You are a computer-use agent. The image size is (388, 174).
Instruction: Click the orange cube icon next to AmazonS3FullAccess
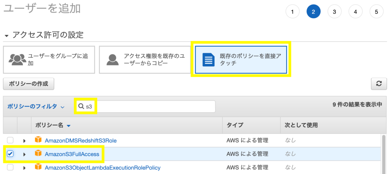click(x=38, y=154)
